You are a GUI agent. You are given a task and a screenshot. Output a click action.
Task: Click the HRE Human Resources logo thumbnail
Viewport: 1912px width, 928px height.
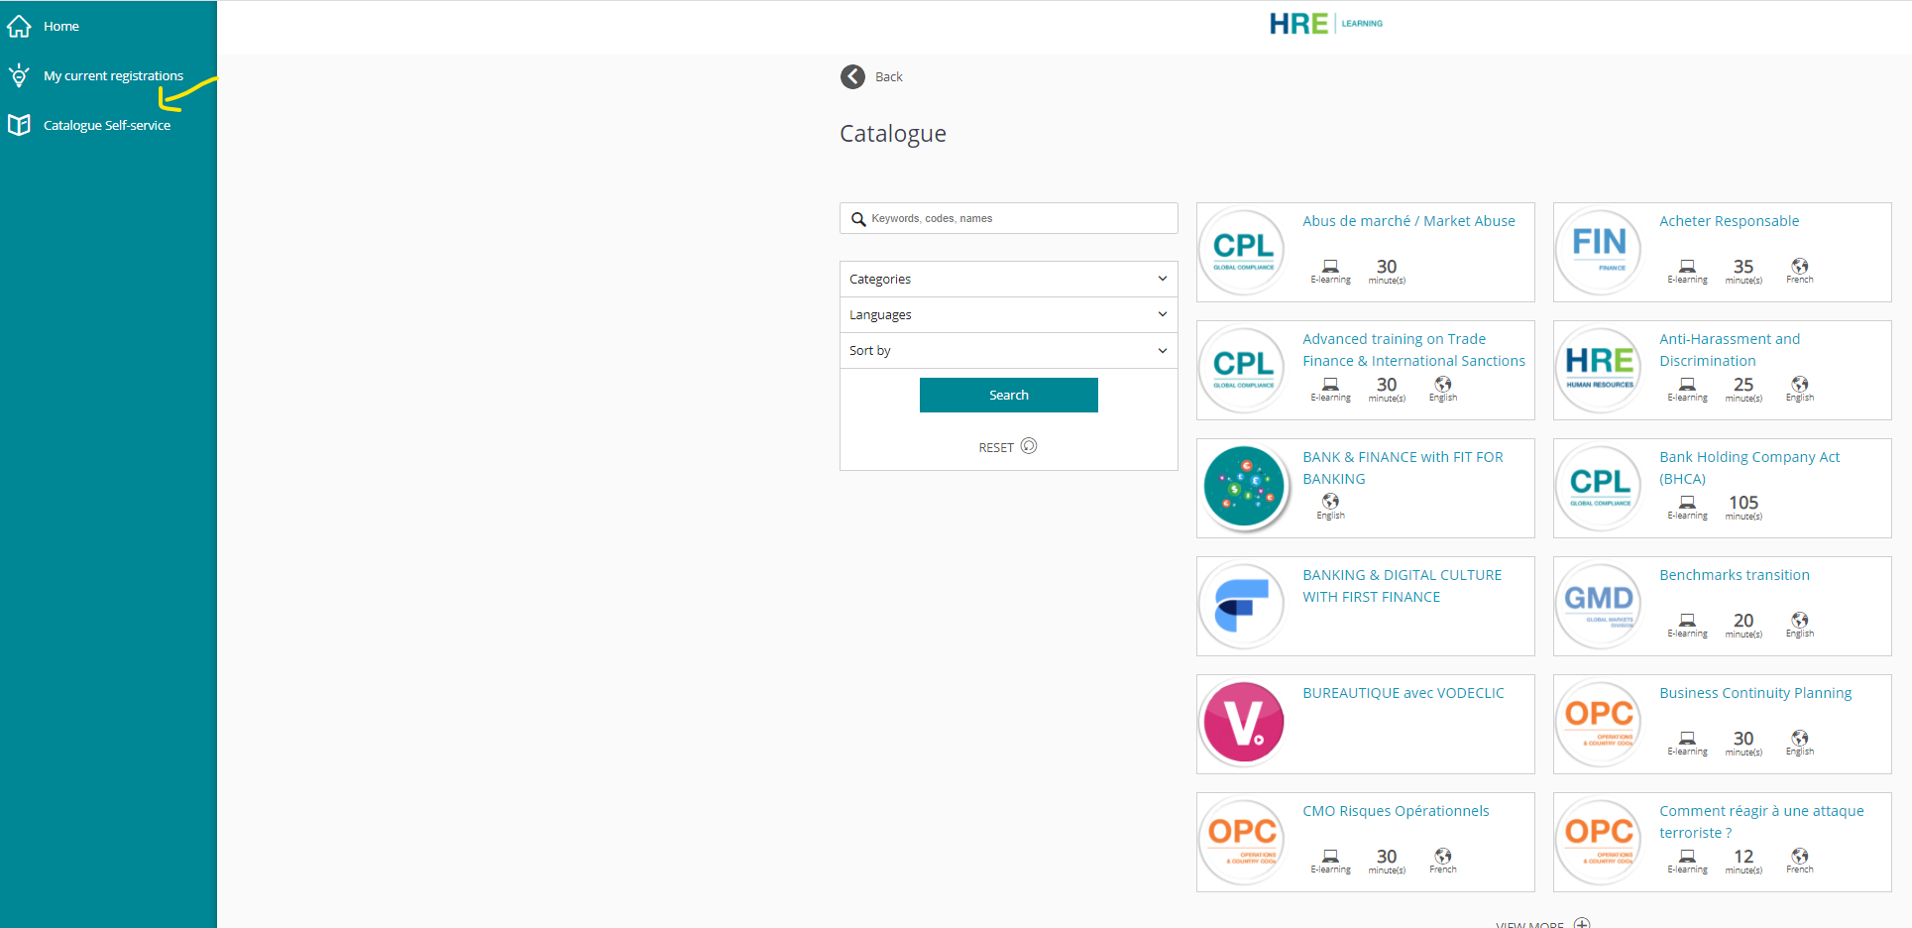pyautogui.click(x=1600, y=370)
